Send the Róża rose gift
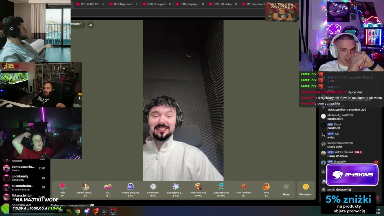Viewport: 384px width, 216px height. [x=62, y=190]
